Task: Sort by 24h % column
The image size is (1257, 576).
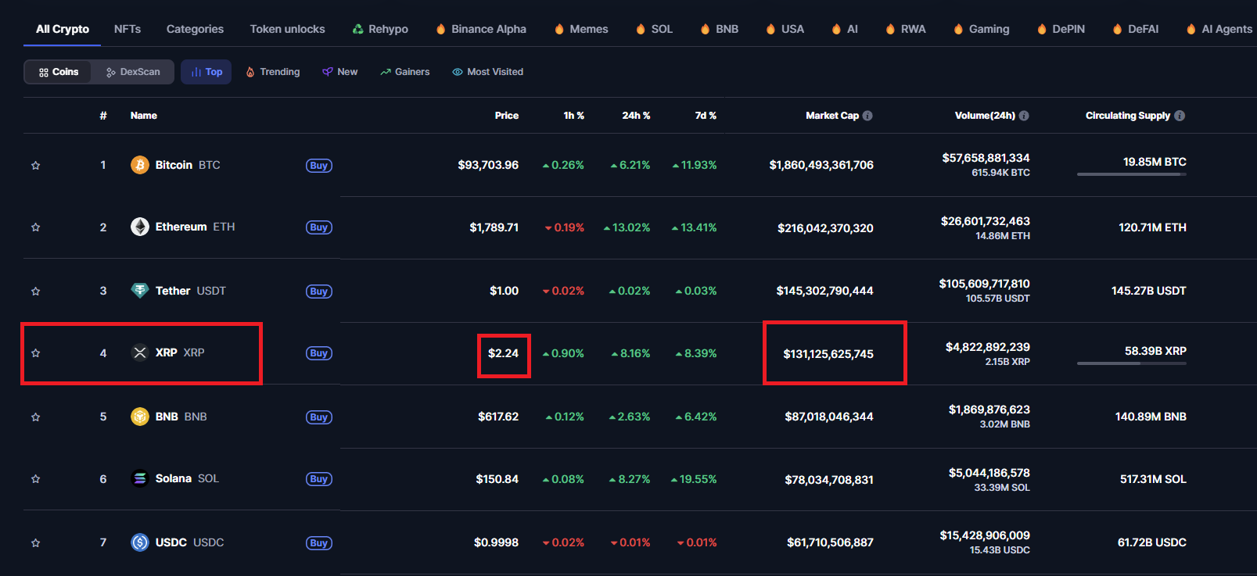Action: click(x=636, y=116)
